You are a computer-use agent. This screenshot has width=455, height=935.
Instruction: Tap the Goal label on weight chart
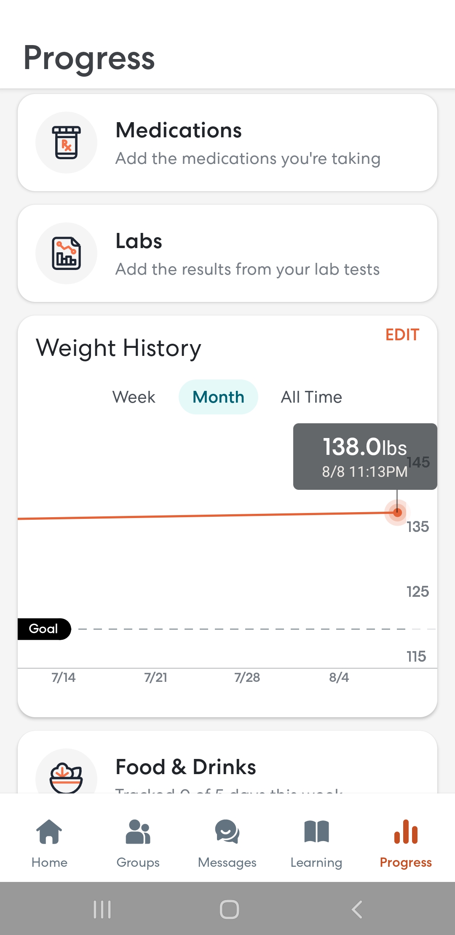click(44, 629)
